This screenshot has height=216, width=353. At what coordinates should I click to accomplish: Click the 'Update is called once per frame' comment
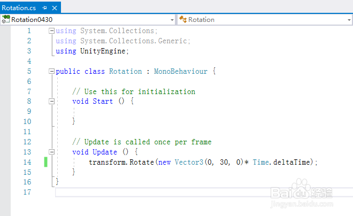[x=142, y=142]
